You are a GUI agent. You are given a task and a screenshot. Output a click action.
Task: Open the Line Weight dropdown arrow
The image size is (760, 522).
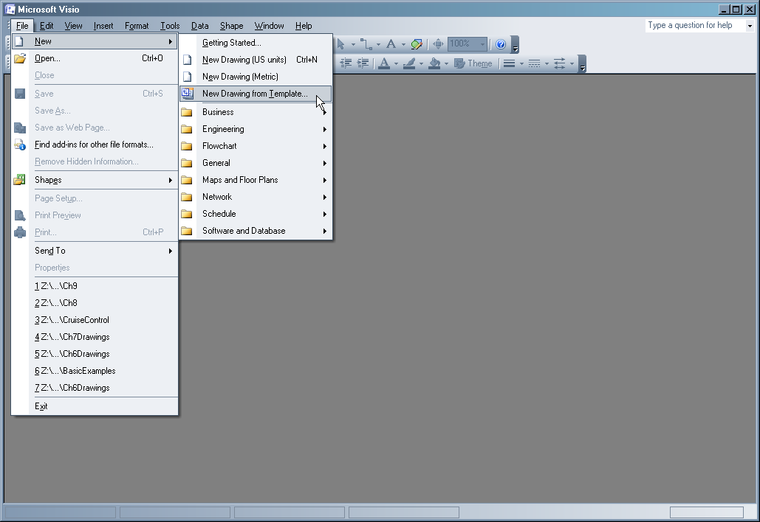point(522,63)
